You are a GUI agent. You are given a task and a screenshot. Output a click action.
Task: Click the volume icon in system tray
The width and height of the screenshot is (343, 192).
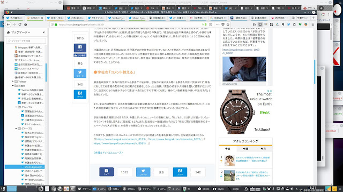coord(292,189)
